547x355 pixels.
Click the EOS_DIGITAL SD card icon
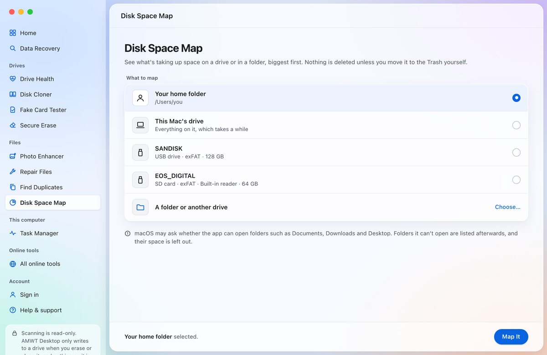(140, 180)
